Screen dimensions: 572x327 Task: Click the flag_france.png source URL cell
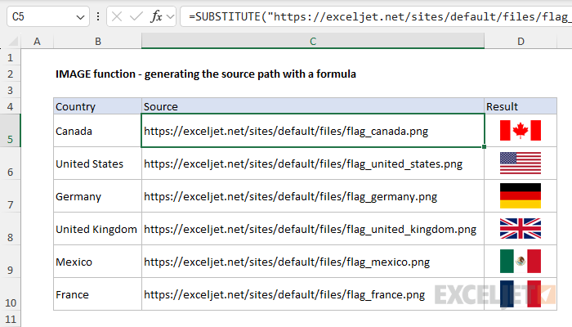313,294
